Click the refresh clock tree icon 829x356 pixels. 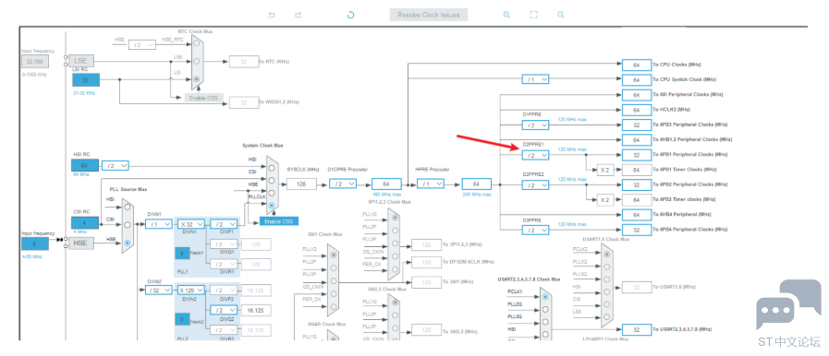(x=350, y=15)
